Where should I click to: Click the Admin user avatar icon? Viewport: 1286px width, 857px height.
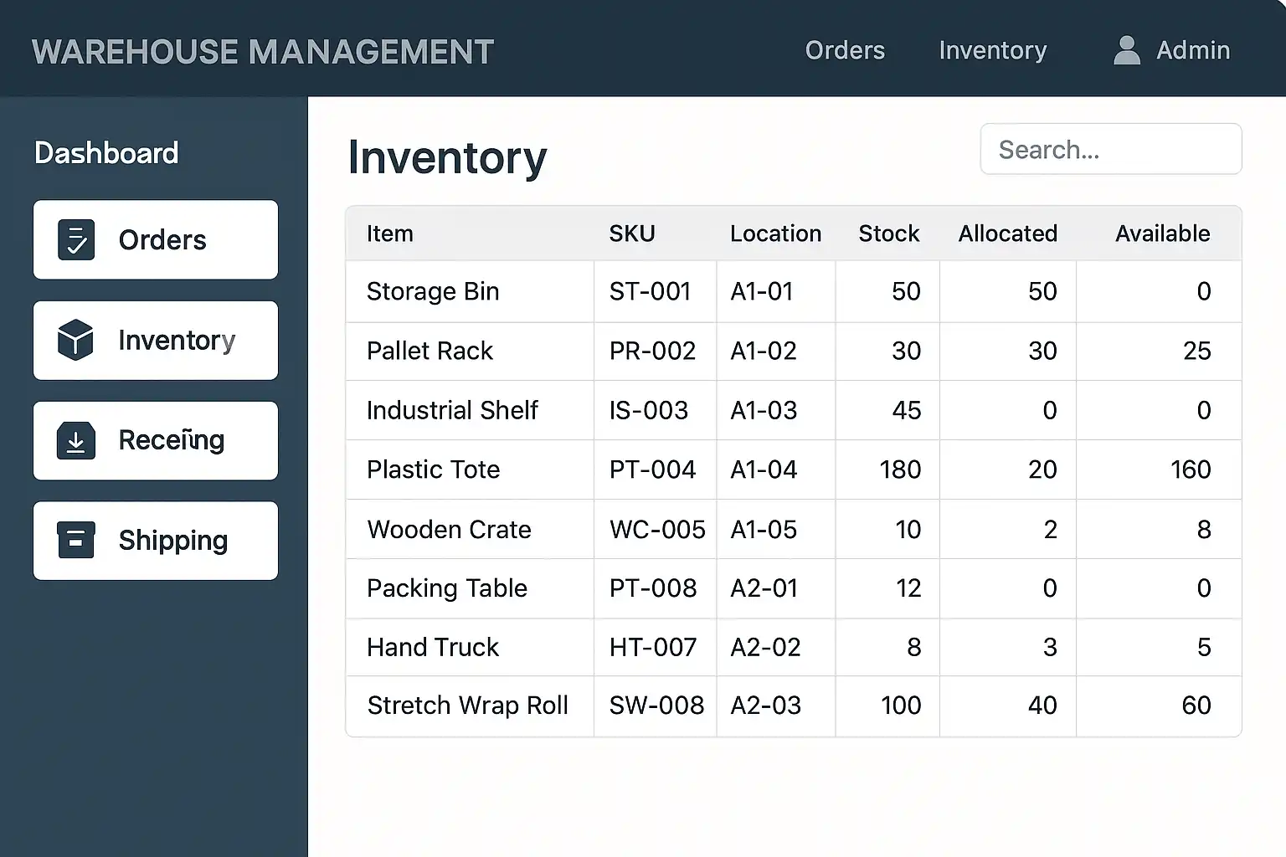click(x=1127, y=50)
